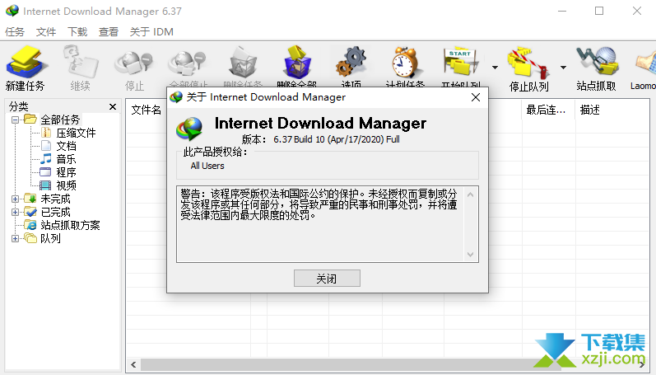Select 已完成 category
The image size is (656, 375).
point(55,212)
